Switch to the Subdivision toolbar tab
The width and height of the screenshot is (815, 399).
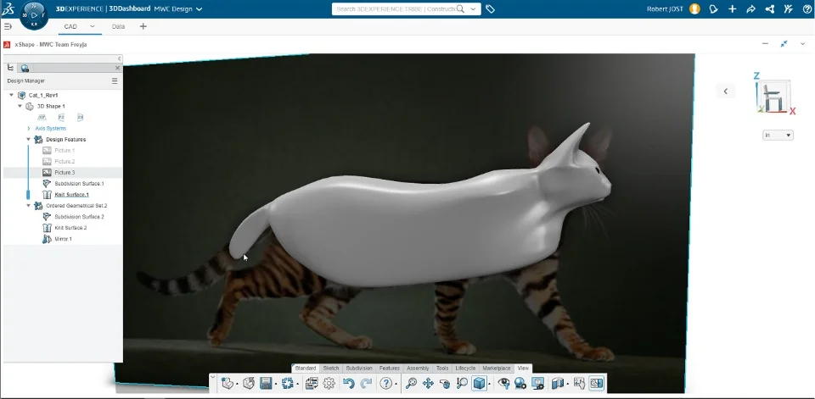tap(359, 369)
